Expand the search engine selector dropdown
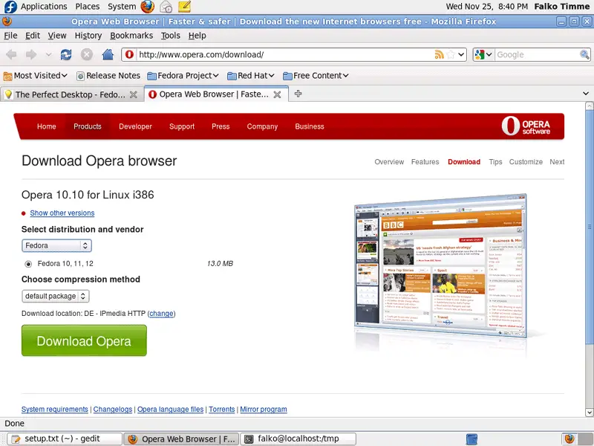The height and width of the screenshot is (446, 594). coord(489,54)
